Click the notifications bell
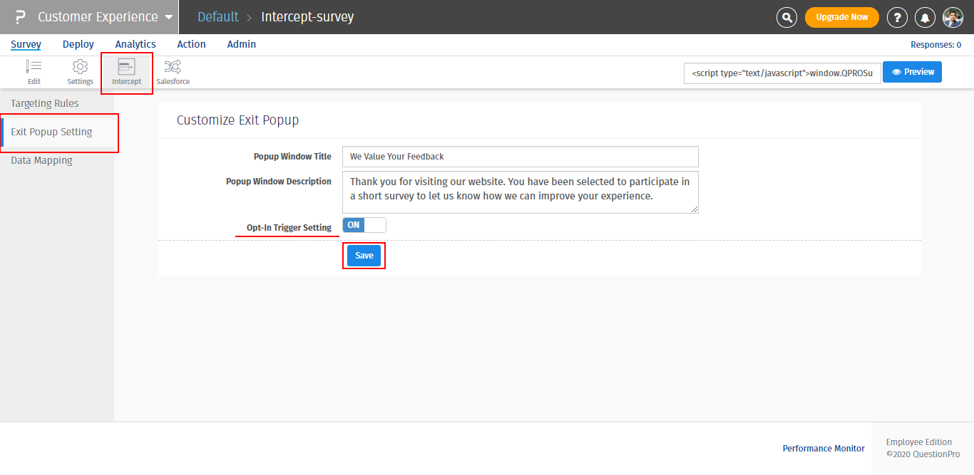This screenshot has height=475, width=974. [925, 17]
